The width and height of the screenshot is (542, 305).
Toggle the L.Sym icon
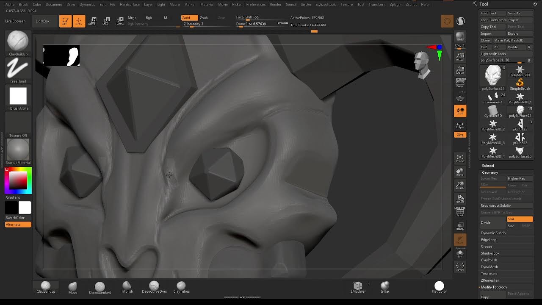460,125
